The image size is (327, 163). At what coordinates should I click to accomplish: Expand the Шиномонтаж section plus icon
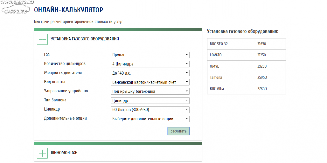coord(42,153)
